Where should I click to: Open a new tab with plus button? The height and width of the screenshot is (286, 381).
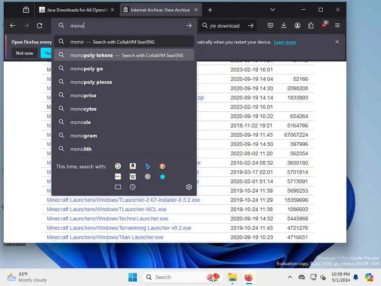pyautogui.click(x=210, y=10)
